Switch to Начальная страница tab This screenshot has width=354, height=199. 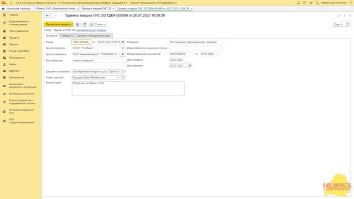pos(17,9)
